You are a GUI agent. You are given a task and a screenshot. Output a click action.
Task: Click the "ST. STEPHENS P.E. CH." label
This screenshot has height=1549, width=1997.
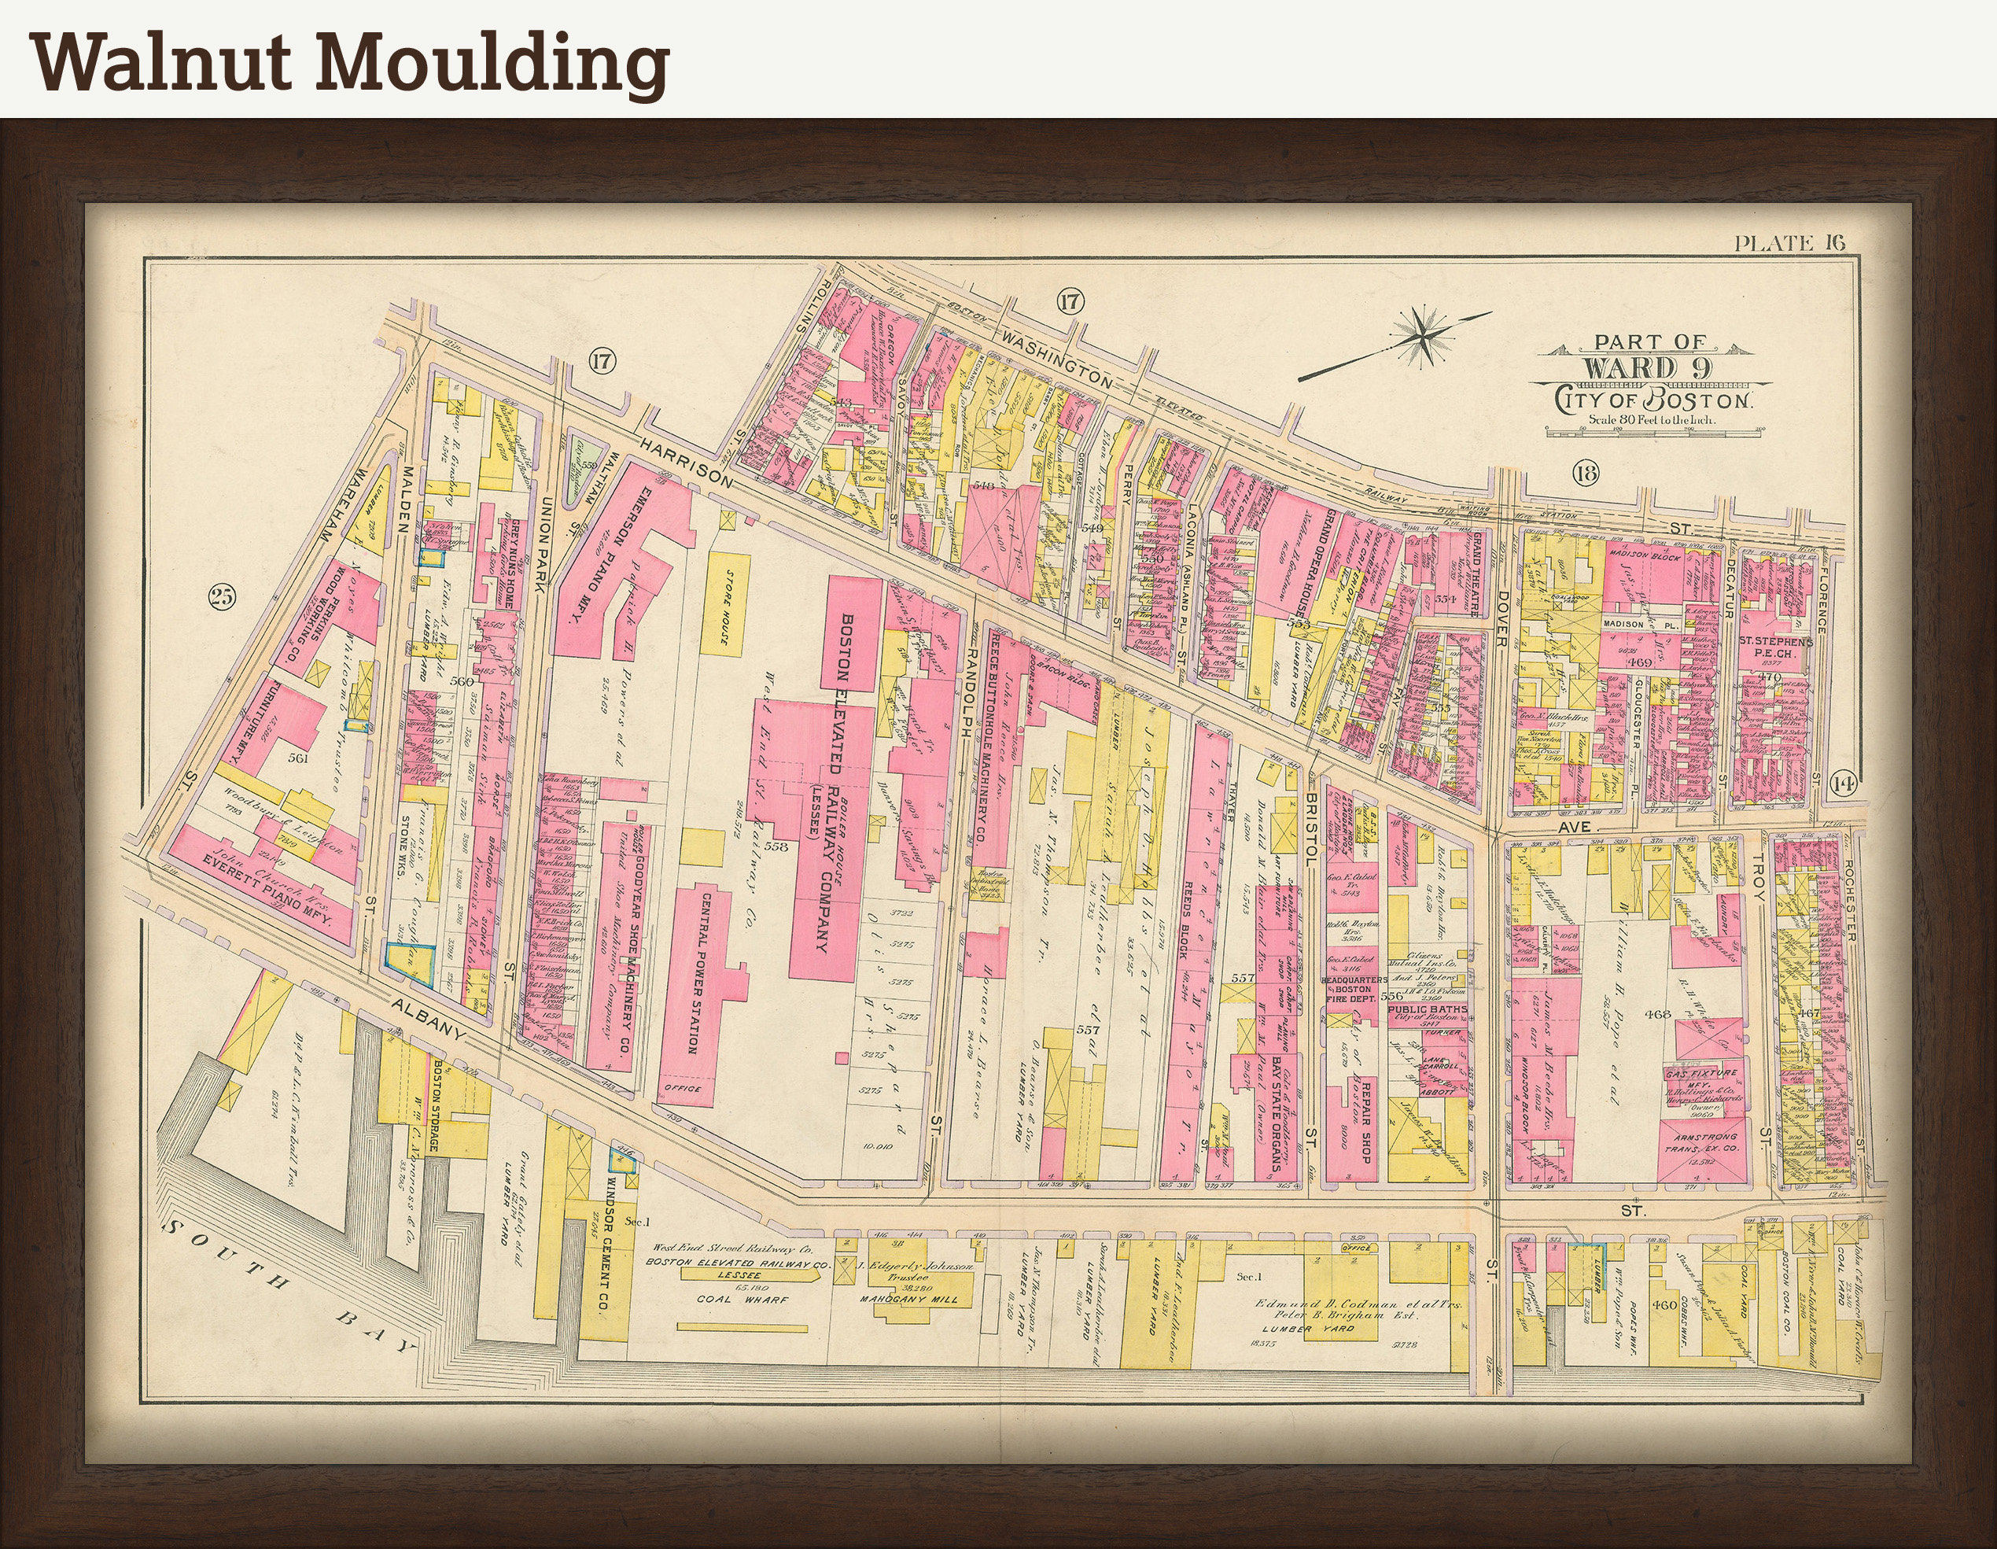[x=1775, y=647]
